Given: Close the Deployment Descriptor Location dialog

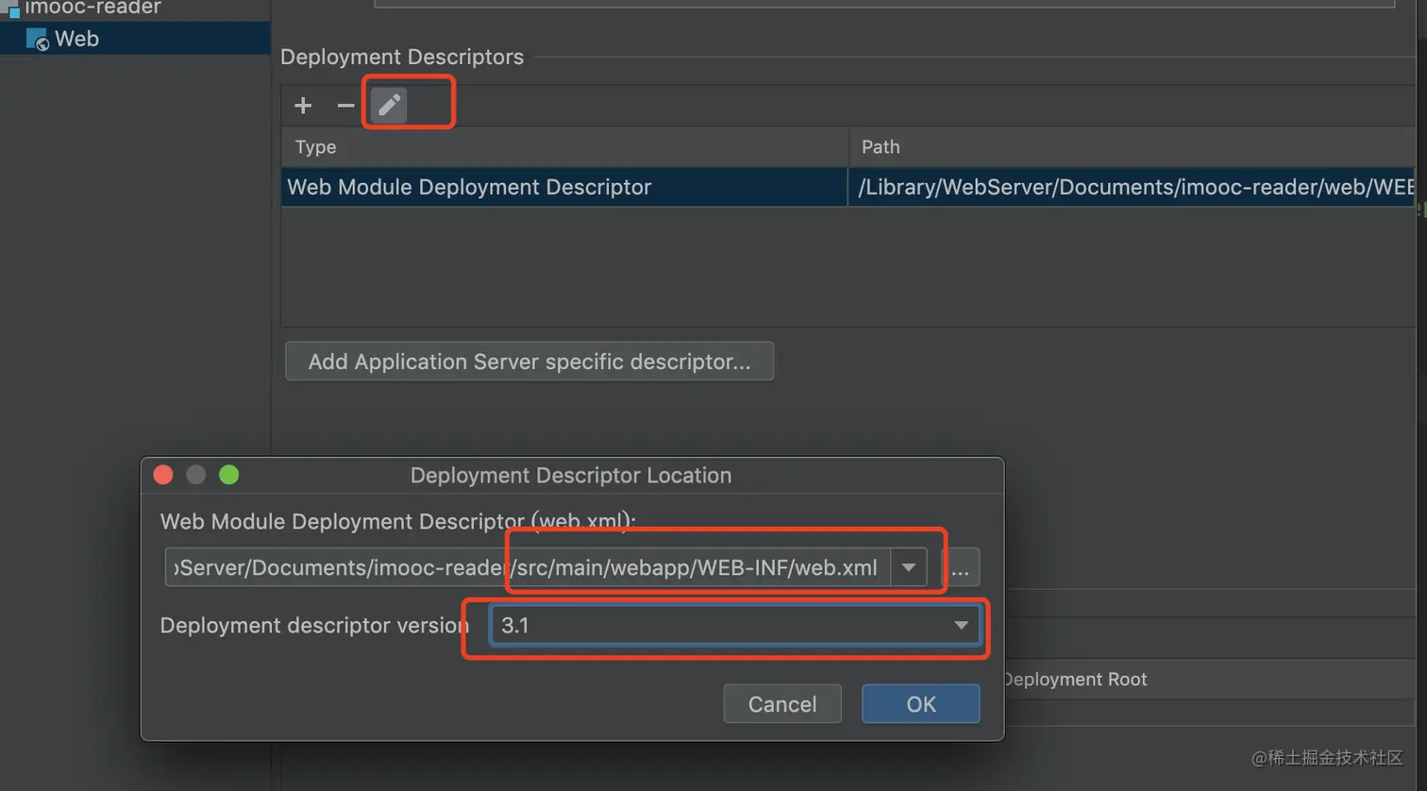Looking at the screenshot, I should (x=163, y=475).
